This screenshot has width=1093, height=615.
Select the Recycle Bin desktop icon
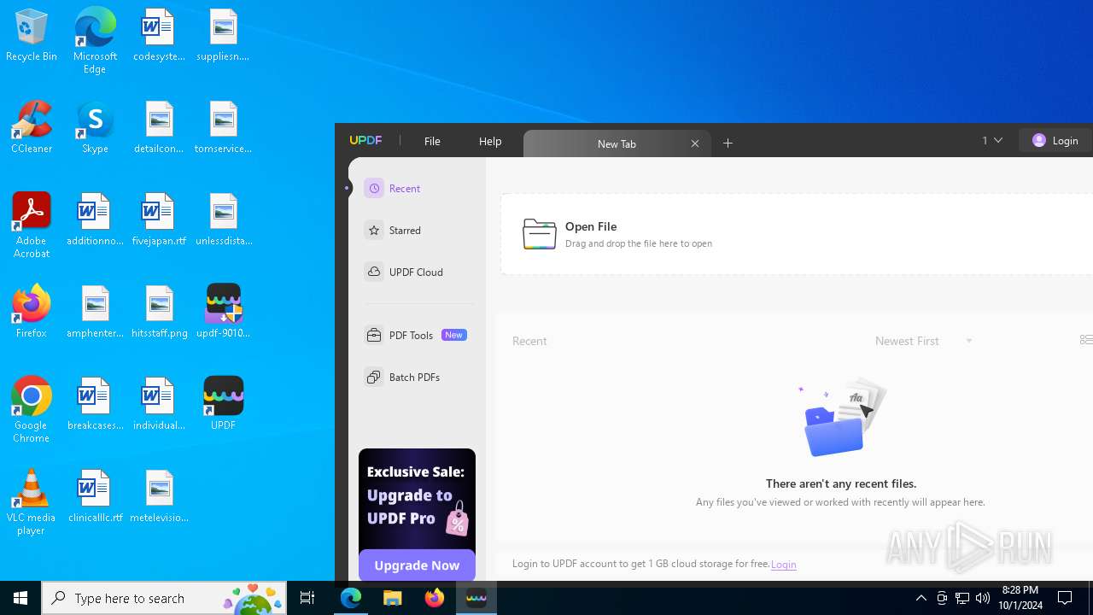[x=32, y=36]
